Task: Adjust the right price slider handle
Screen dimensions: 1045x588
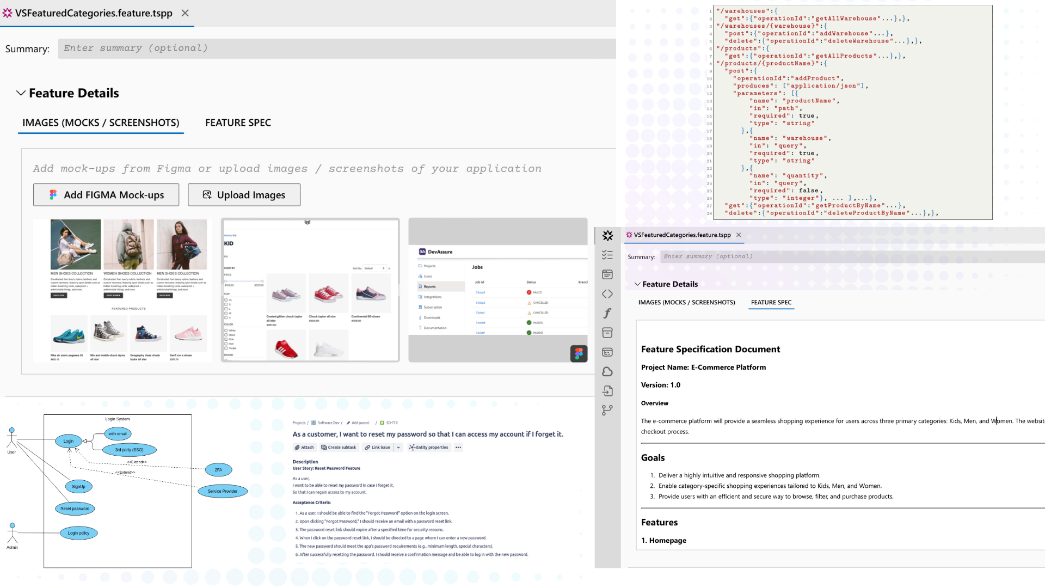Action: coord(262,281)
